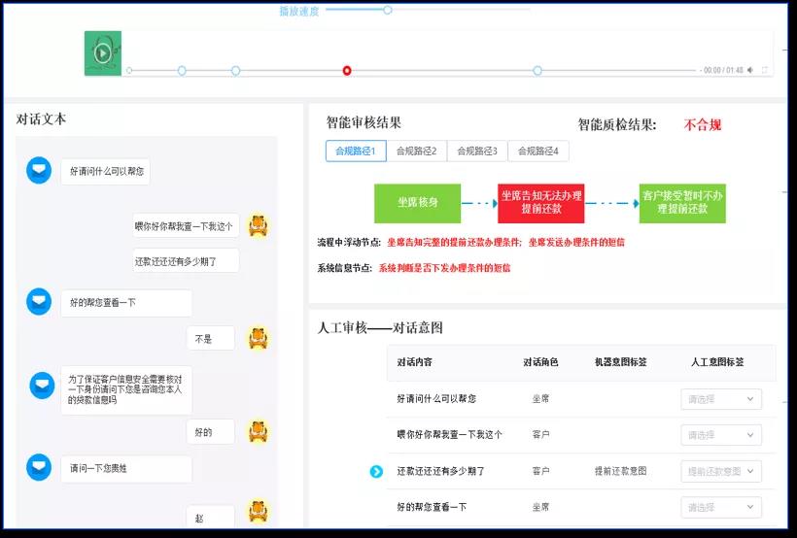Play the call recording audio
Image resolution: width=797 pixels, height=538 pixels.
103,53
